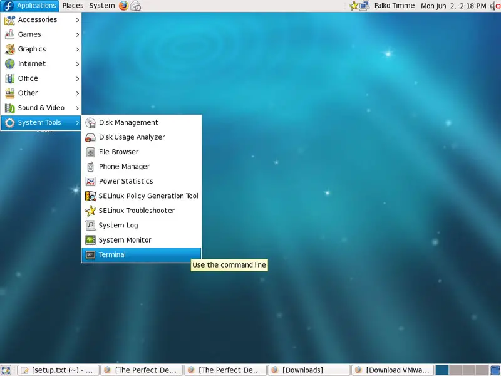Open the mail launcher icon beside Firefox

[136, 6]
